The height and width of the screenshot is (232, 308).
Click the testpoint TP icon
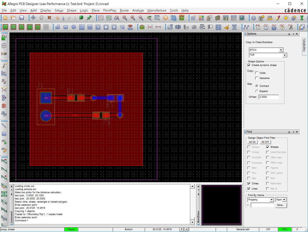coord(226,27)
